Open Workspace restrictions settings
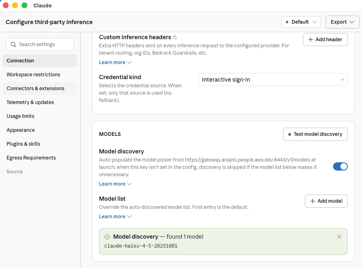The width and height of the screenshot is (362, 268). click(x=40, y=75)
